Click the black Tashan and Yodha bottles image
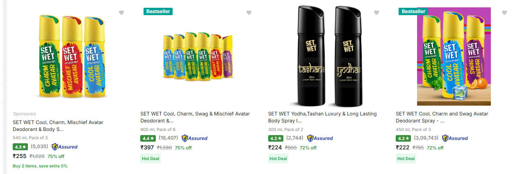Screen dimensions: 513x174 pyautogui.click(x=325, y=56)
